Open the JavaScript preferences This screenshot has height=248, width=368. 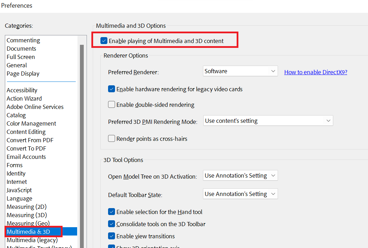point(19,190)
